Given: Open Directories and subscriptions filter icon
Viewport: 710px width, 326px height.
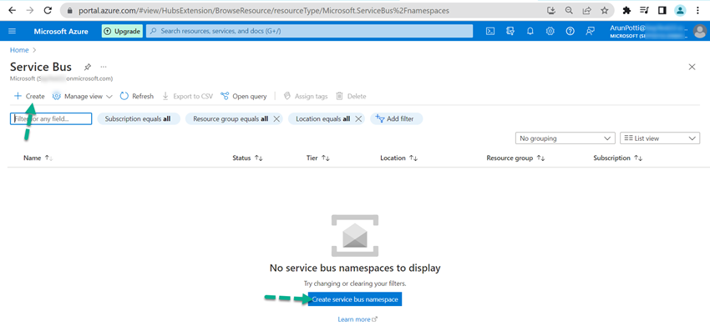Looking at the screenshot, I should pyautogui.click(x=510, y=31).
